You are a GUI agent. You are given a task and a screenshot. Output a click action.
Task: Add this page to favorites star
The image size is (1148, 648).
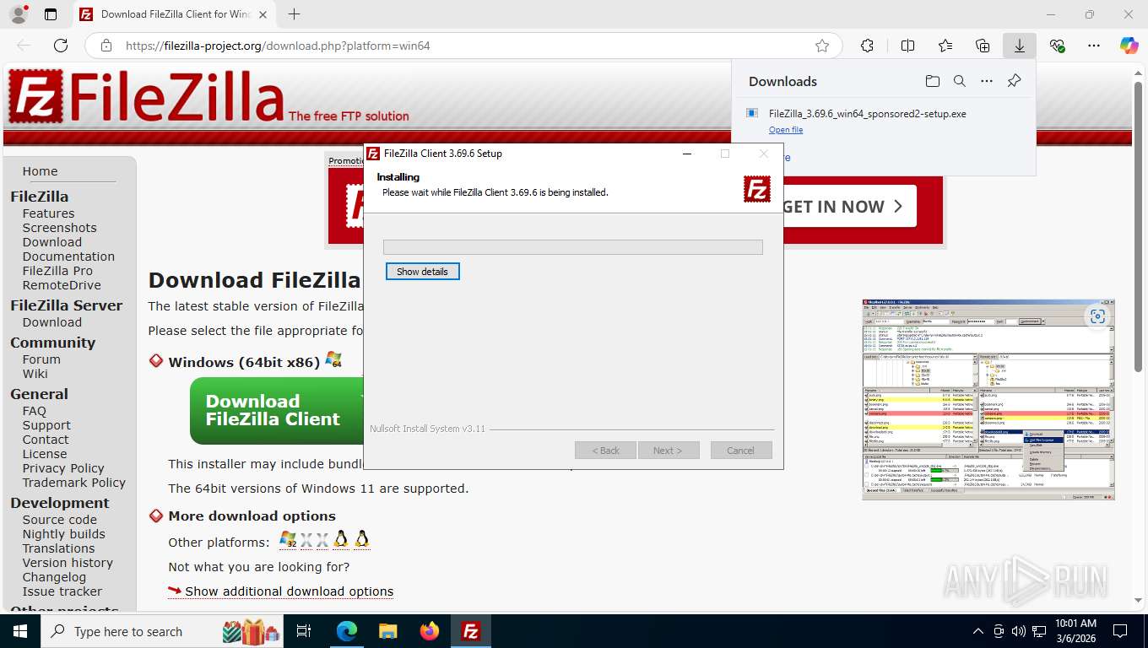point(822,46)
